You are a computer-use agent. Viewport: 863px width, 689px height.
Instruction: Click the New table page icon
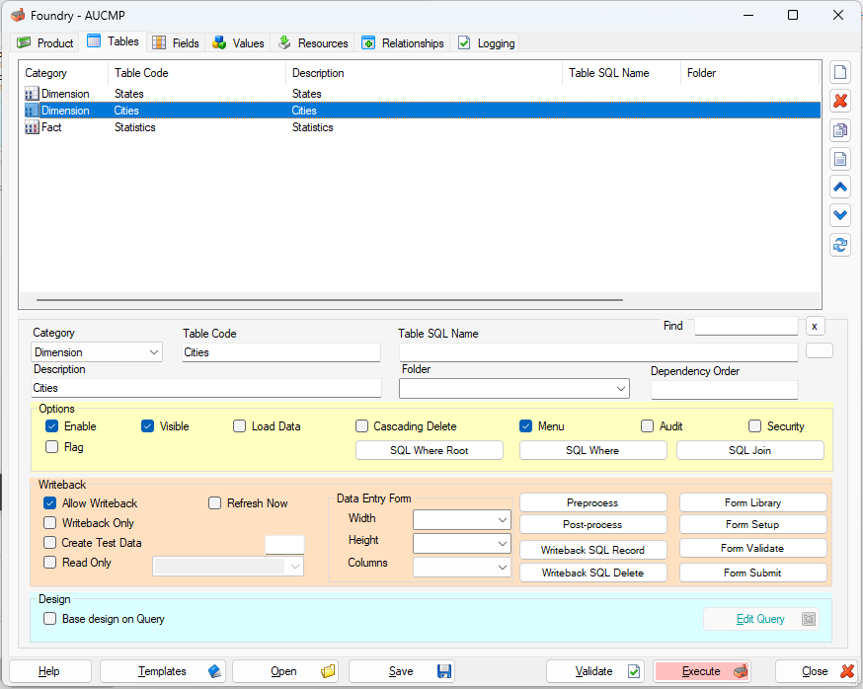840,72
